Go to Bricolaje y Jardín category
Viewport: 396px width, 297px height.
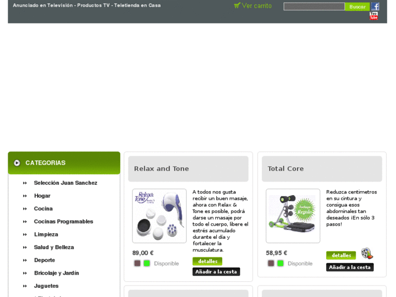click(x=57, y=273)
